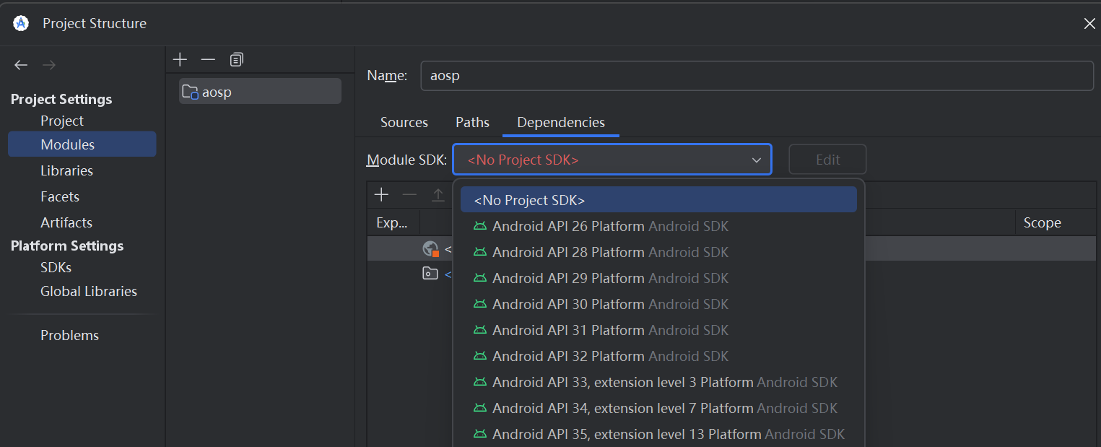Open Project settings page
The height and width of the screenshot is (447, 1101).
pyautogui.click(x=62, y=121)
